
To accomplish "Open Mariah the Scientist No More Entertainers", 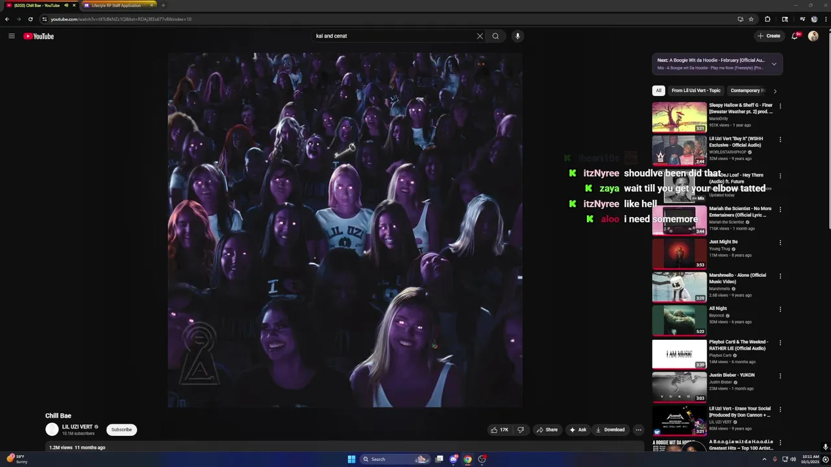I will coord(740,211).
